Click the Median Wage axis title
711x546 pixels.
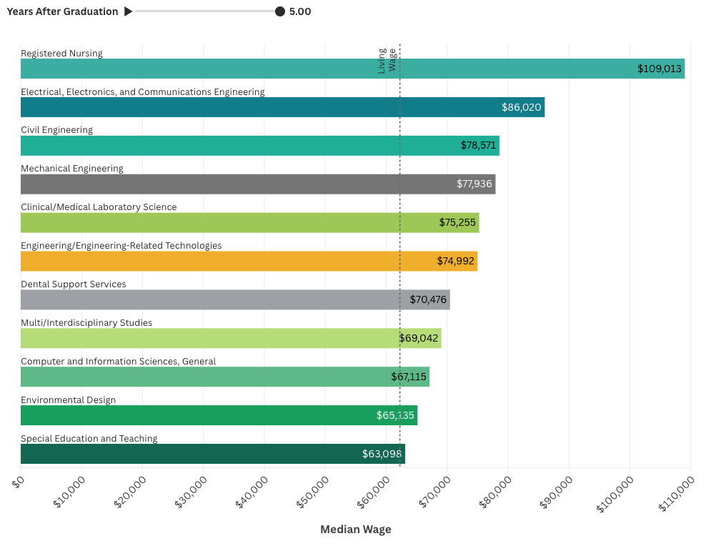pos(356,530)
